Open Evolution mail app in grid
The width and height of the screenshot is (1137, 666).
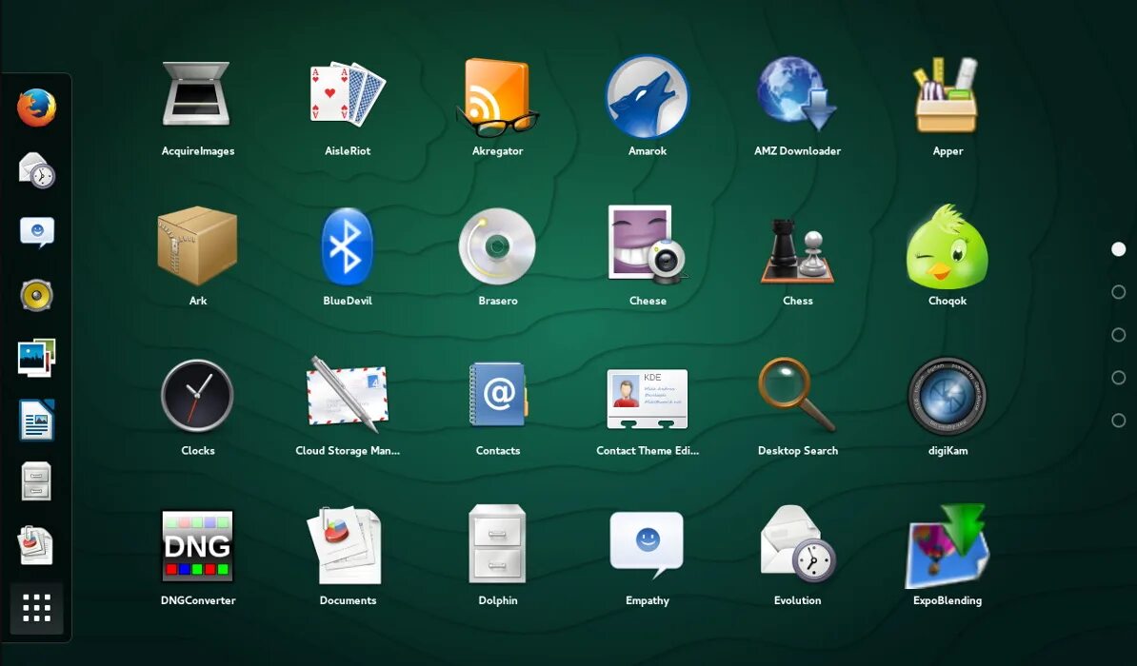[797, 543]
